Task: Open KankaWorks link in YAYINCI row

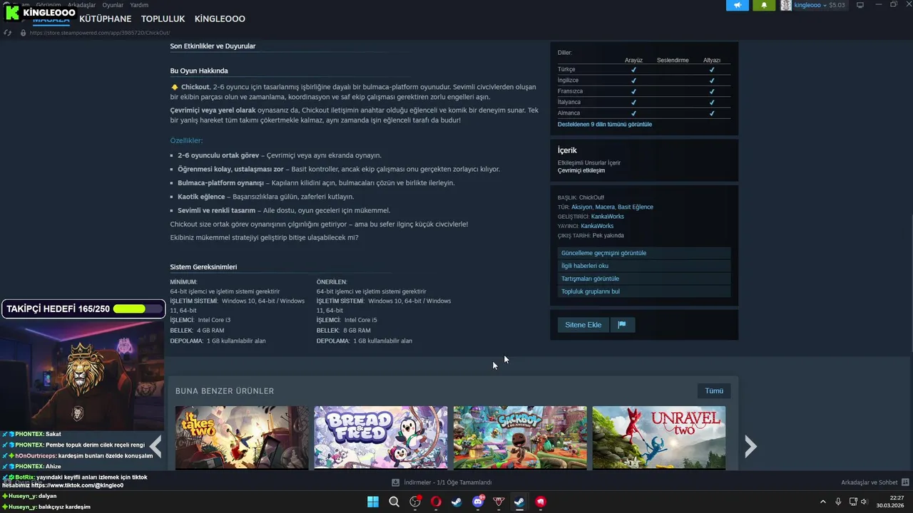Action: (597, 226)
